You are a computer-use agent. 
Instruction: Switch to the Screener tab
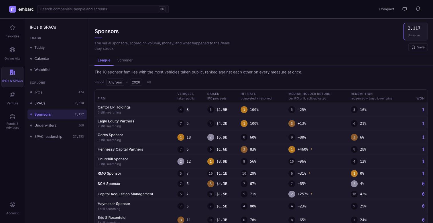click(x=125, y=60)
